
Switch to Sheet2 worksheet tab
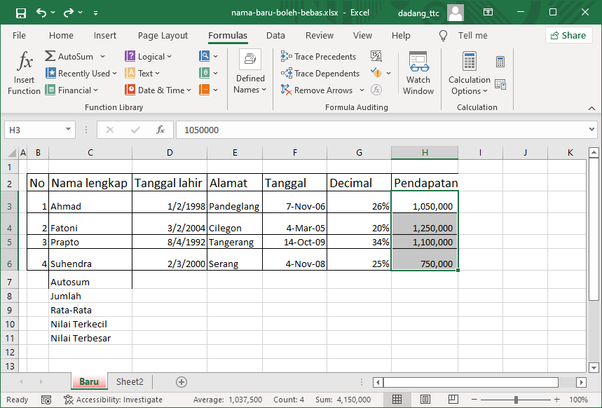click(130, 382)
